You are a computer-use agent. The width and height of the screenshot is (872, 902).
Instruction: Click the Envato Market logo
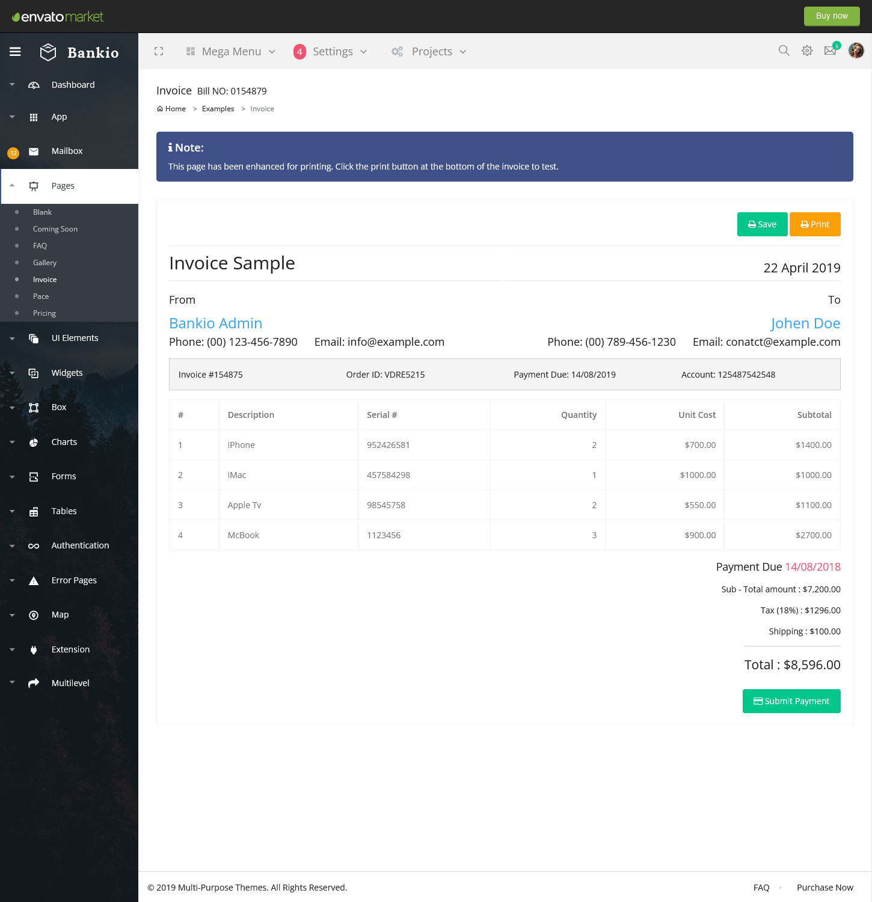58,17
